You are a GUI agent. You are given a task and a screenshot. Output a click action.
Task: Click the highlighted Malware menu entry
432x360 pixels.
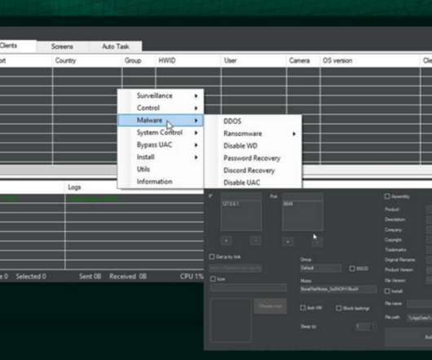click(161, 121)
